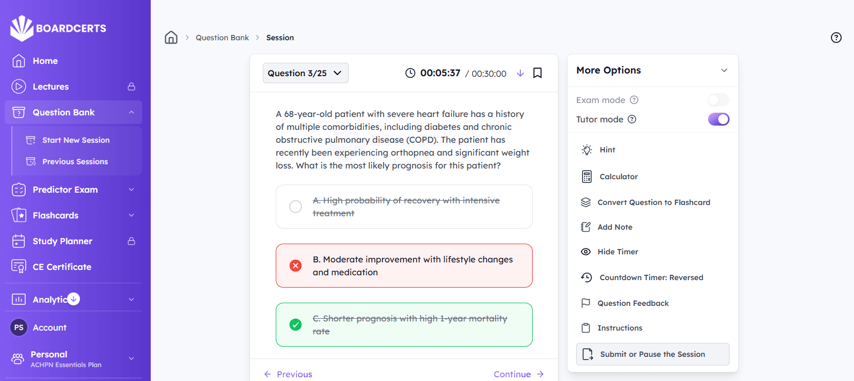
Task: Click the elapsed time 00:05:37
Action: [440, 73]
